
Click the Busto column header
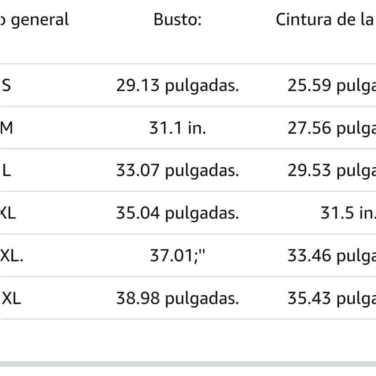[177, 20]
